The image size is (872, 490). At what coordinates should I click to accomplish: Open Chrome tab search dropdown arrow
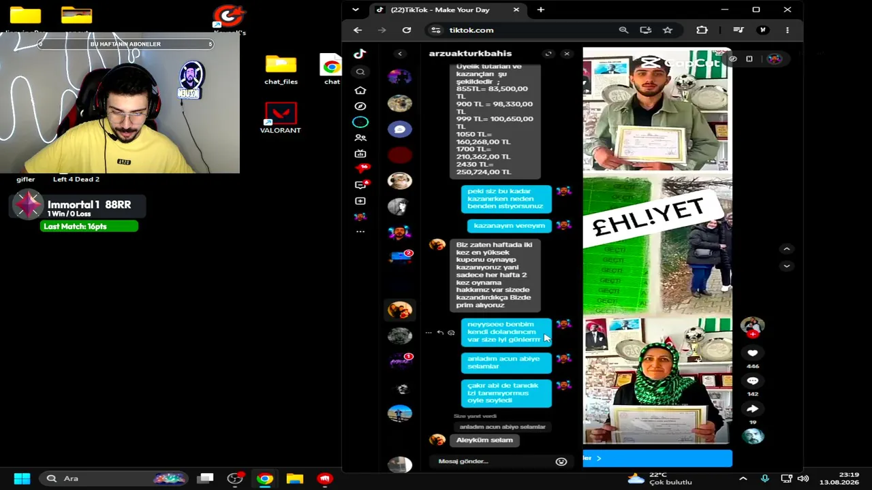tap(355, 10)
